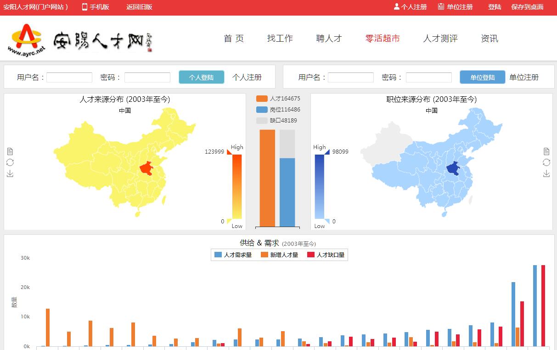Screen dimensions: 557x350
Task: Open data view icon on job source map
Action: pos(546,151)
